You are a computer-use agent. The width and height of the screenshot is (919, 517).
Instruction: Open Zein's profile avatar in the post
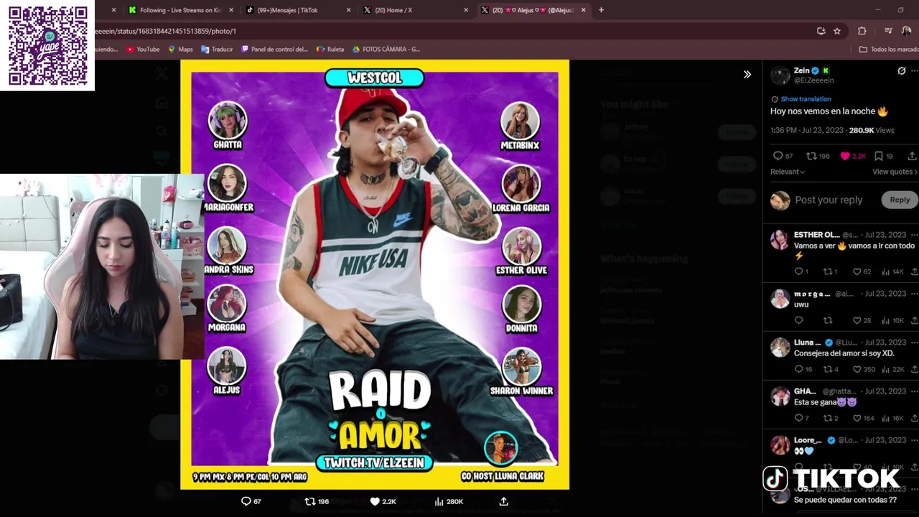(780, 75)
